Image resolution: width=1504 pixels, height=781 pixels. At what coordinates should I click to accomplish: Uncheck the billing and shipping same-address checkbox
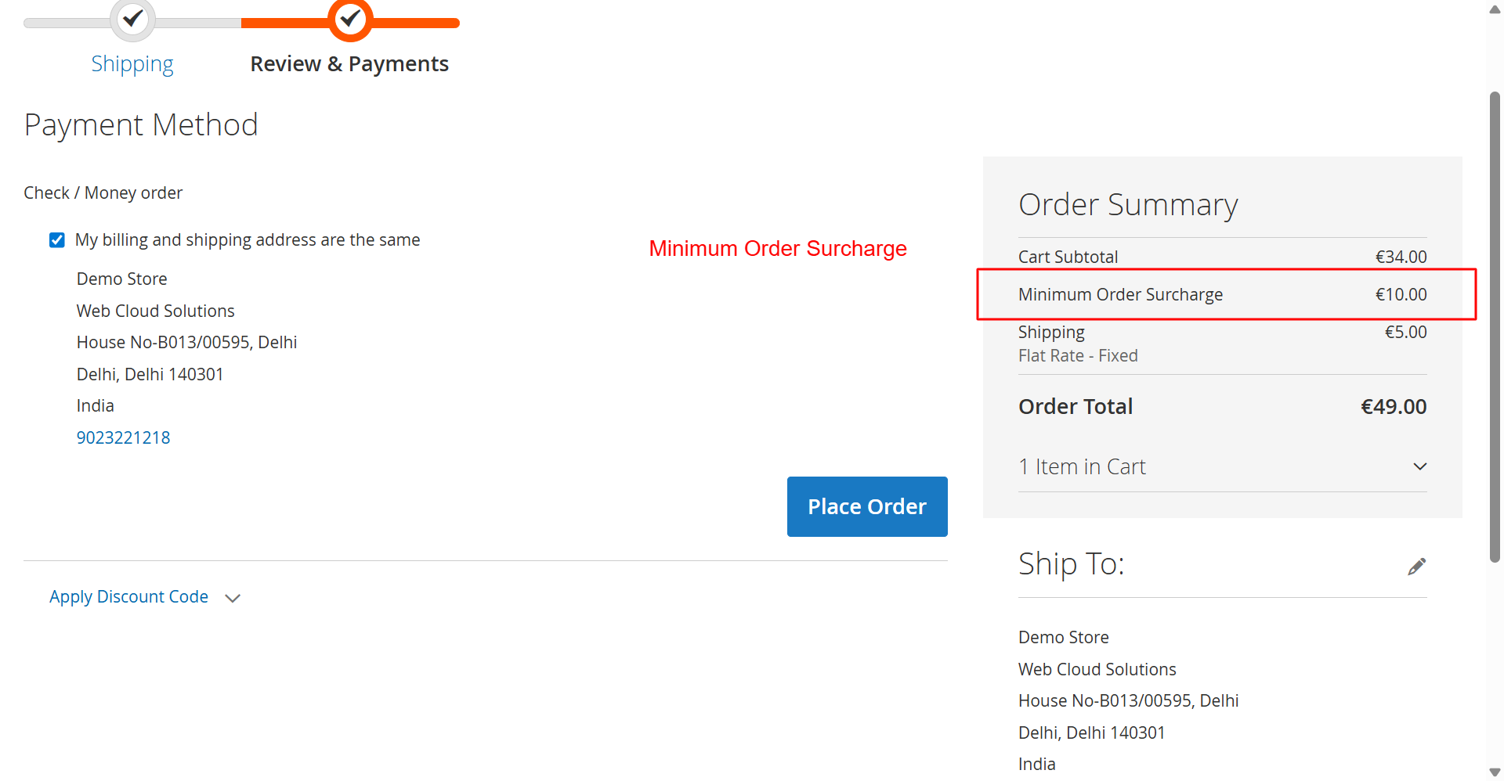pos(57,240)
